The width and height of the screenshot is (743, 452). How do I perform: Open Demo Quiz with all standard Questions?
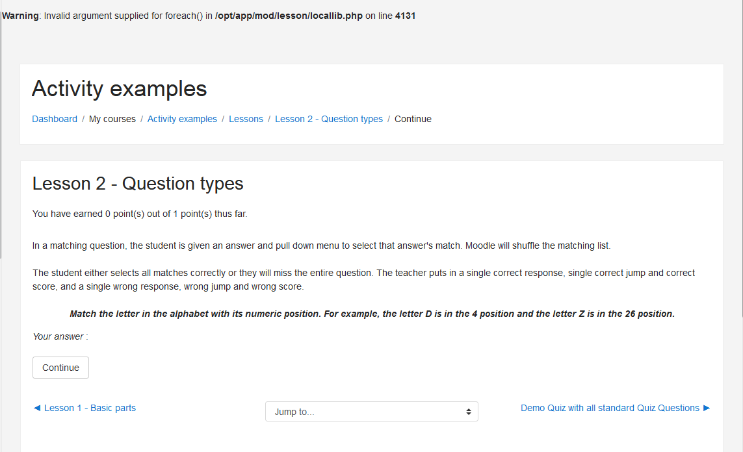click(x=610, y=408)
